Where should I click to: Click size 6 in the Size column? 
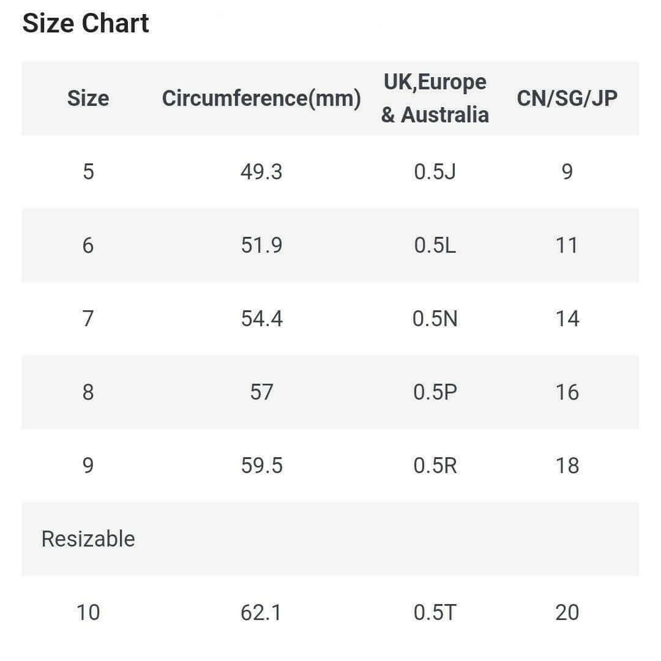(x=88, y=245)
